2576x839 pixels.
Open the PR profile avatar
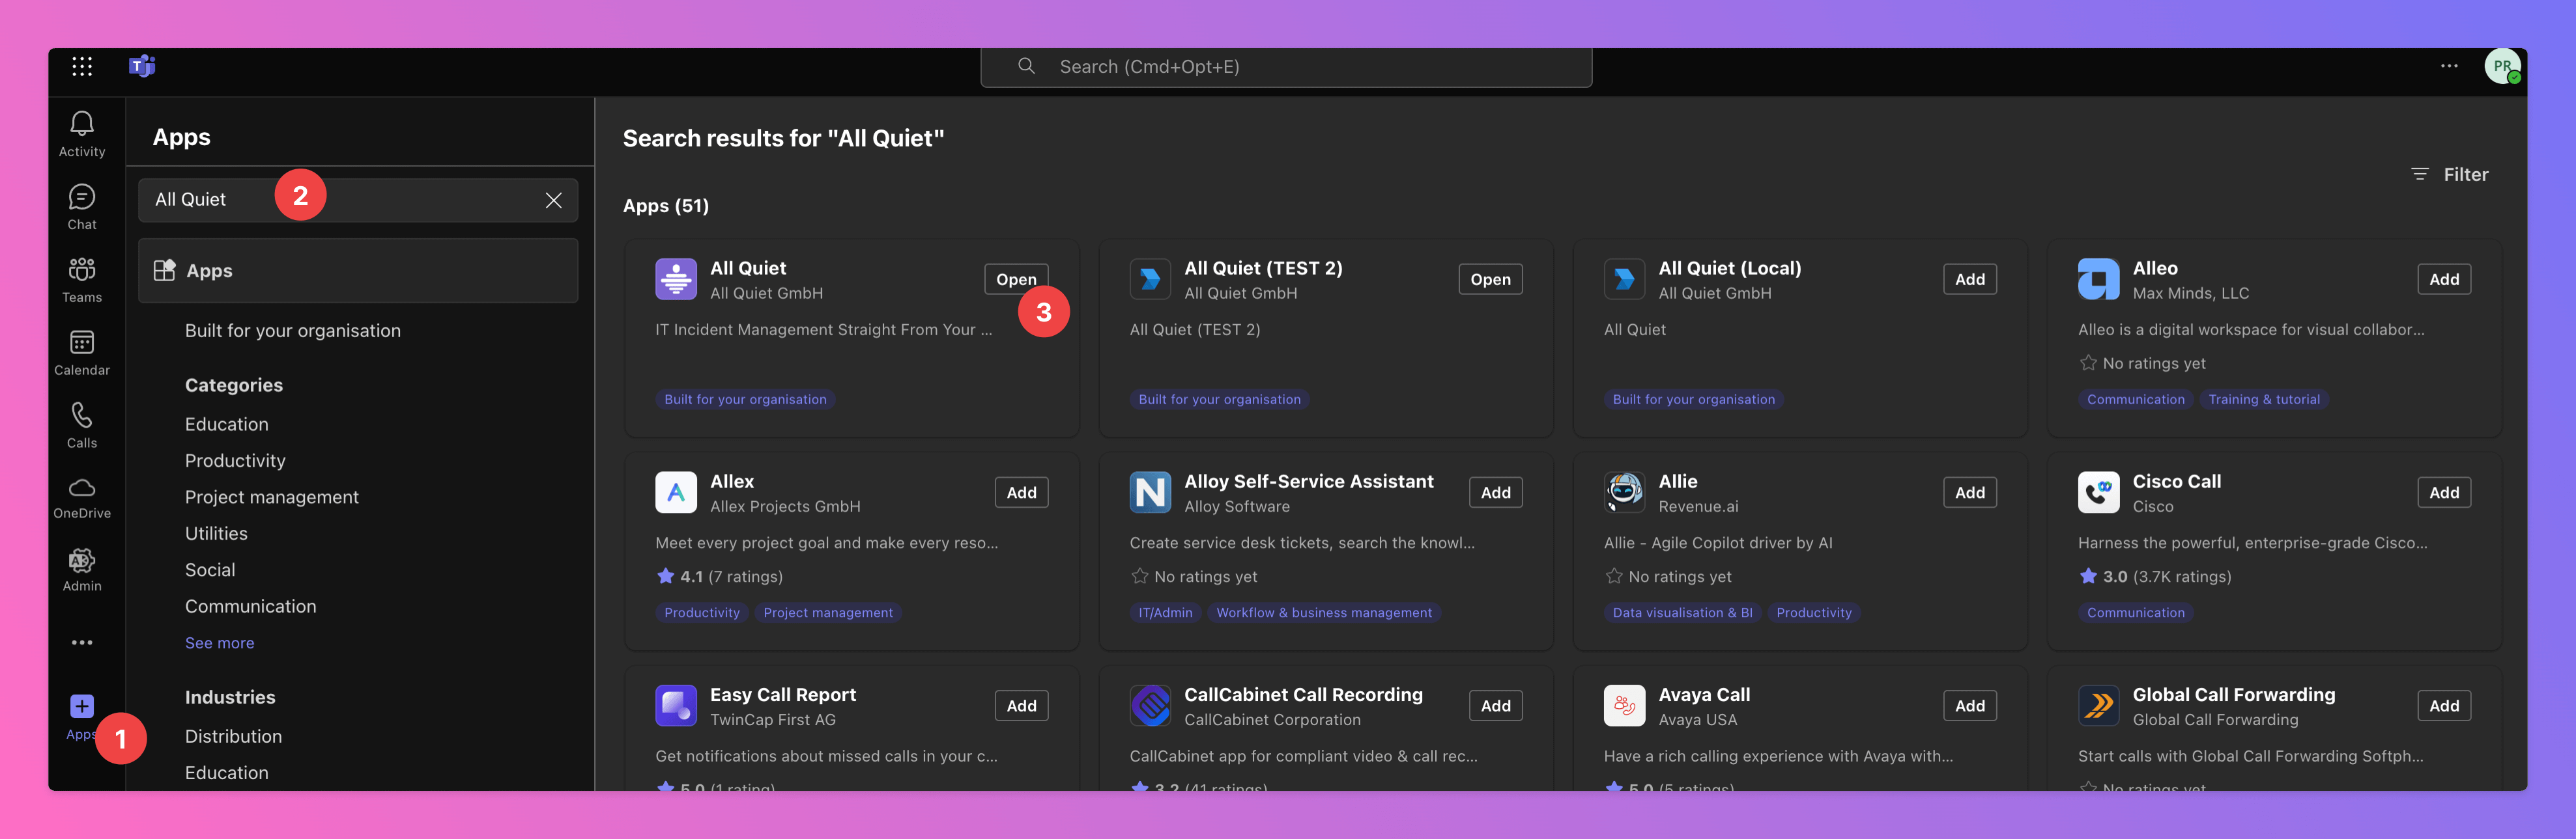point(2501,67)
